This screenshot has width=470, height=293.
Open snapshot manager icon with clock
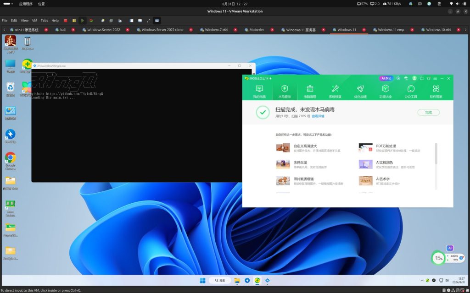pyautogui.click(x=120, y=21)
